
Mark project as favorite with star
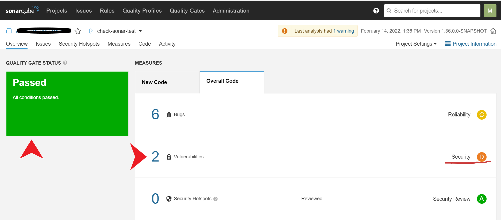pyautogui.click(x=78, y=31)
